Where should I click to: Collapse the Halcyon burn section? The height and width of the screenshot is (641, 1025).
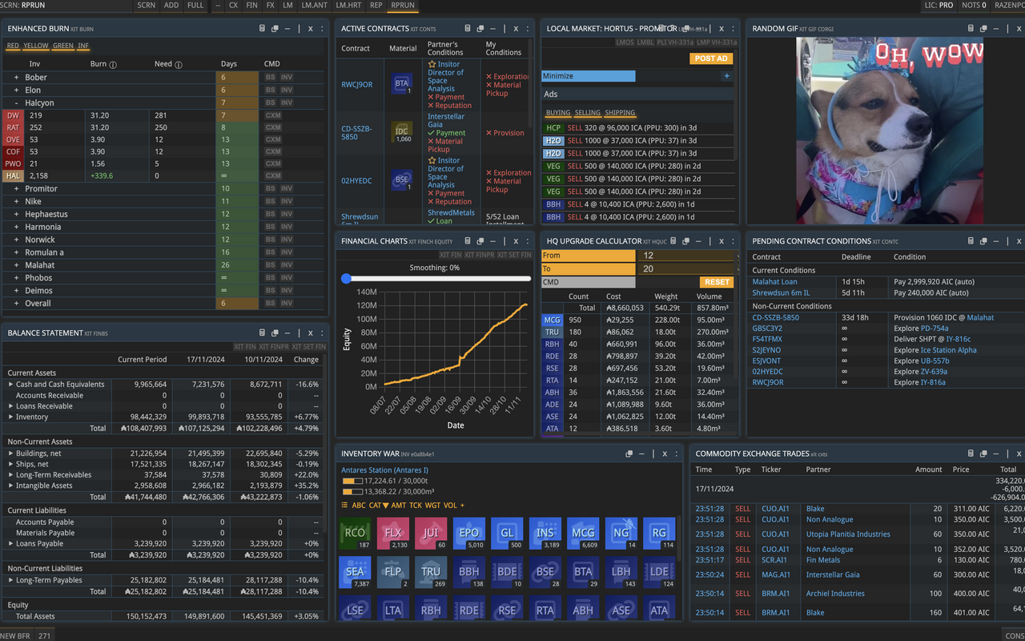tap(16, 103)
